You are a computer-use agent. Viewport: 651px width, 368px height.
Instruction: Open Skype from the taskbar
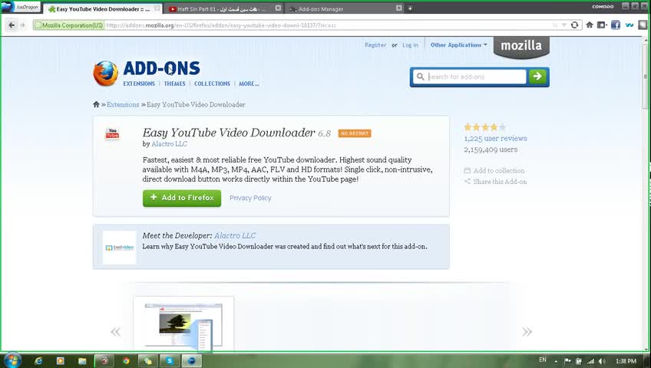click(x=170, y=361)
